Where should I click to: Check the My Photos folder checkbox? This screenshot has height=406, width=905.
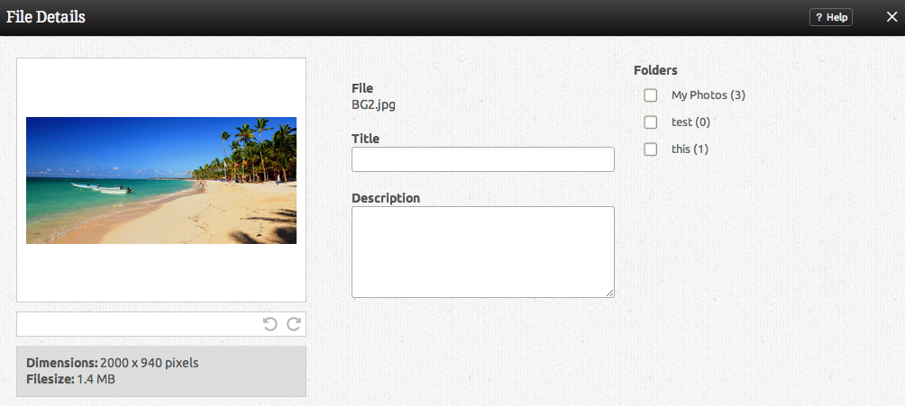650,95
